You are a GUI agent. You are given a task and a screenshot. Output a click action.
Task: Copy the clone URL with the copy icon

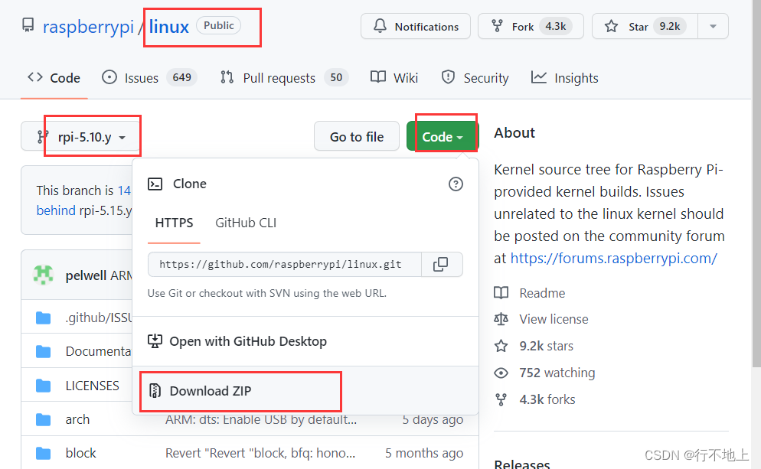(x=441, y=264)
